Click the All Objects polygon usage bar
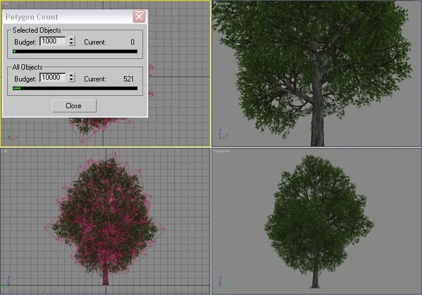The image size is (422, 295). pyautogui.click(x=75, y=88)
